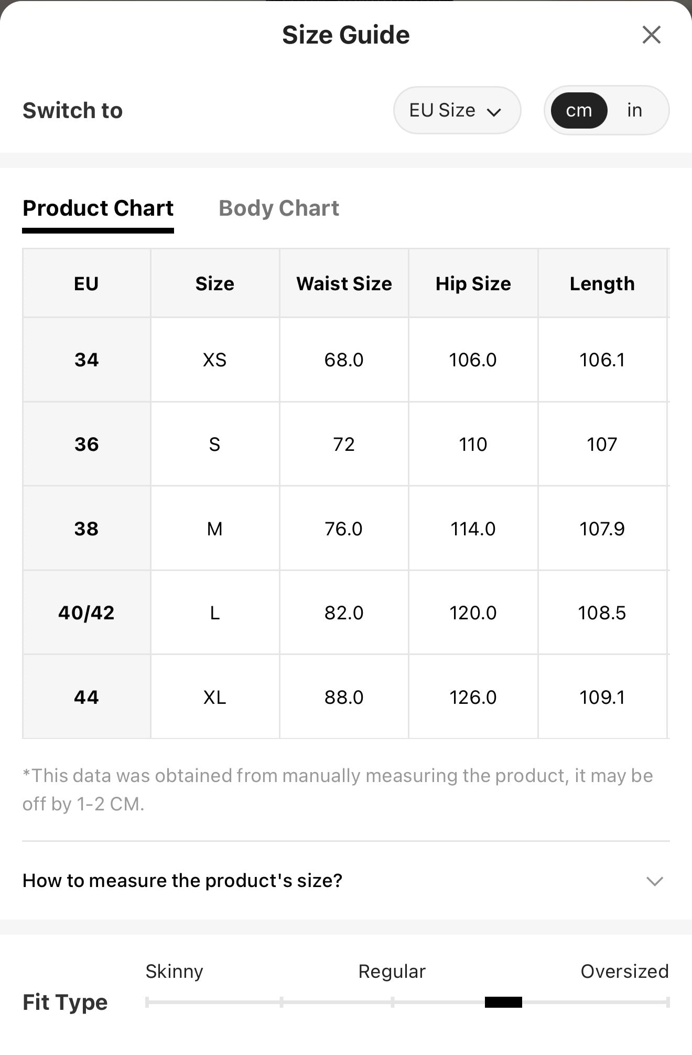Switch measurement units to inches

634,110
